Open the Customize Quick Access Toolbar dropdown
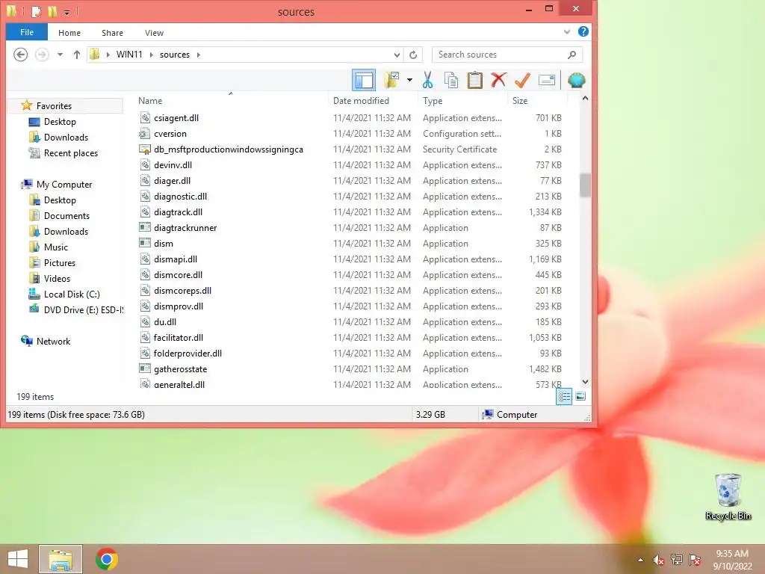 pyautogui.click(x=66, y=12)
